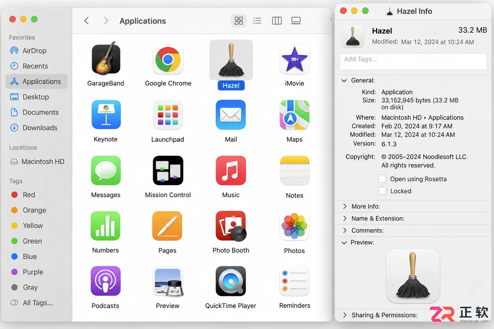Viewport: 494px width, 329px height.
Task: Collapse the General section
Action: tap(344, 81)
